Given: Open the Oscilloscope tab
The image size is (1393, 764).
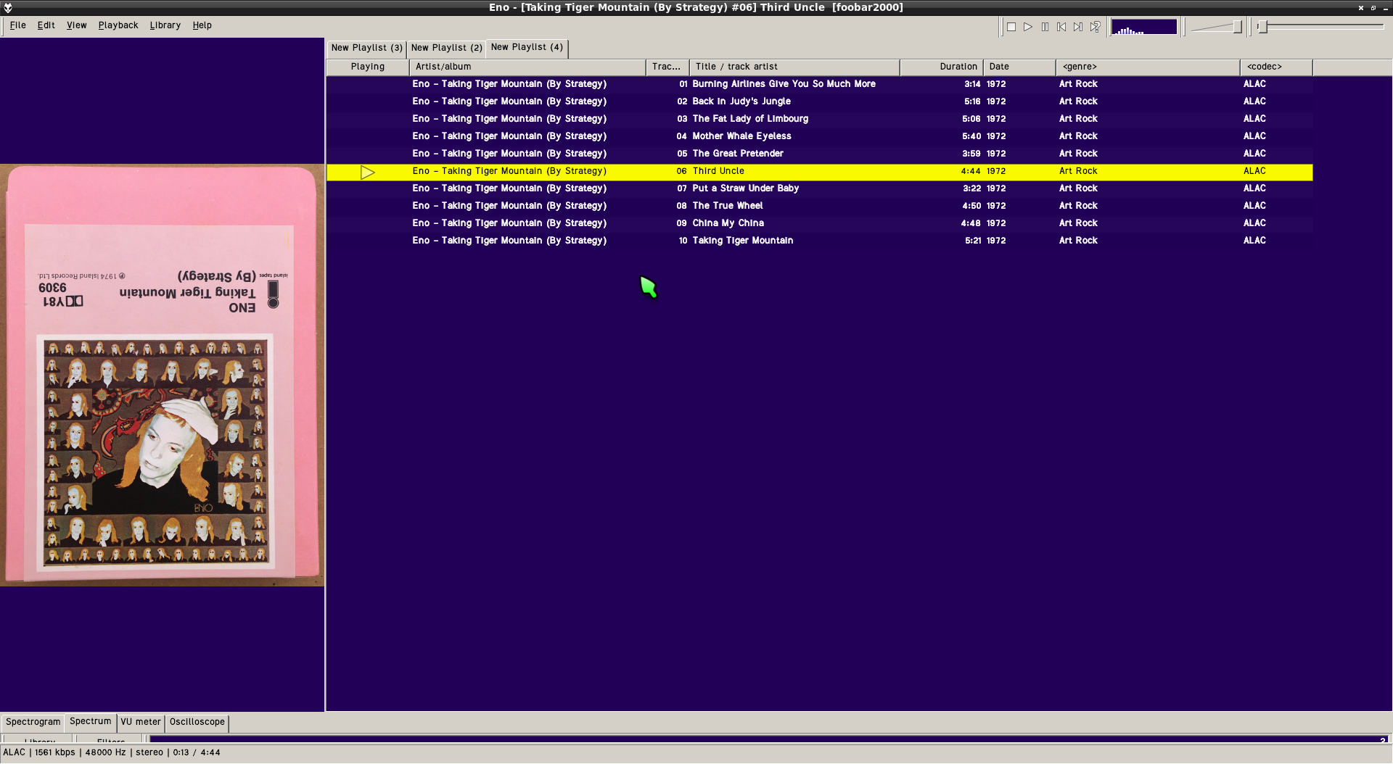Looking at the screenshot, I should coord(197,722).
